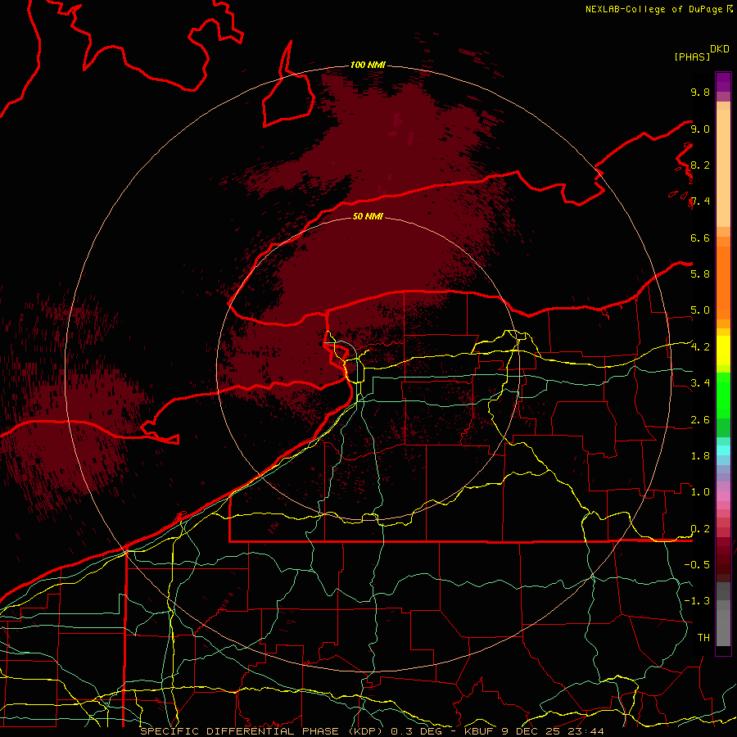This screenshot has height=737, width=737.
Task: Click the 9.0 scale value
Action: pos(700,129)
